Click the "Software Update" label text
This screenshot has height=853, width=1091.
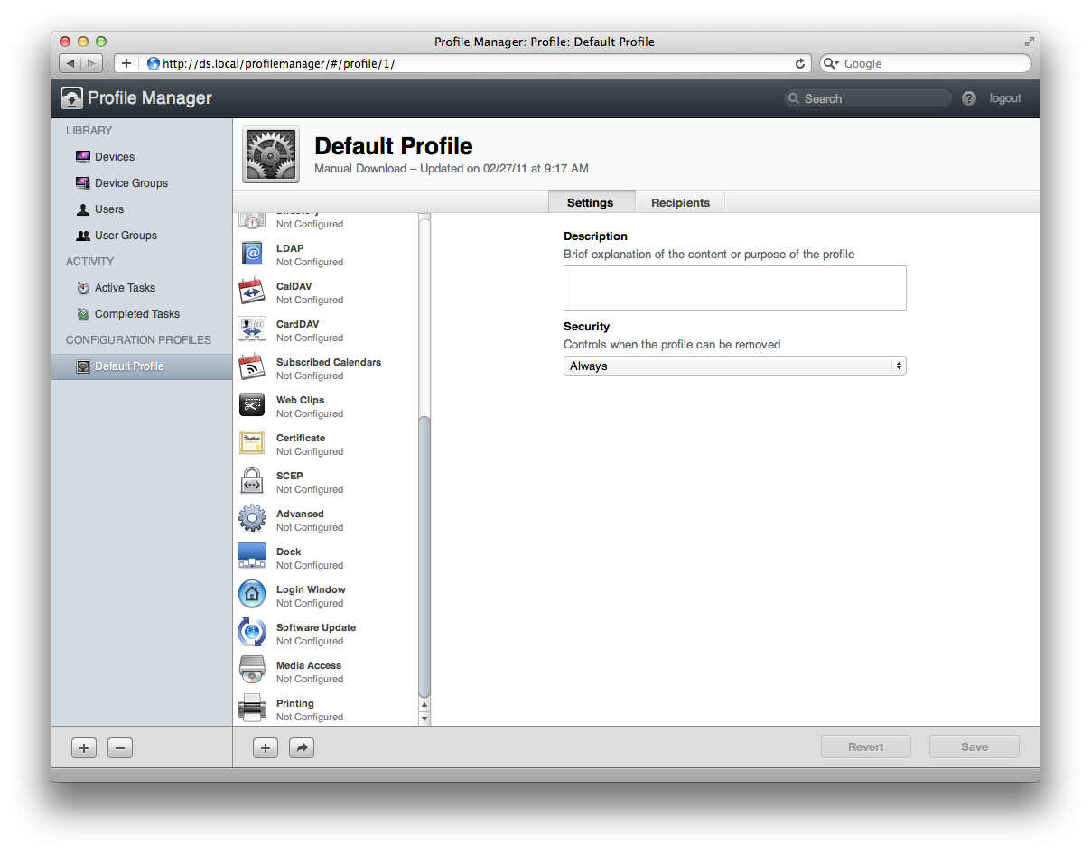pos(316,627)
